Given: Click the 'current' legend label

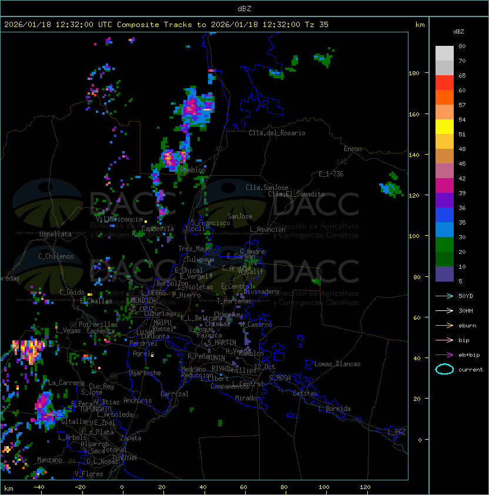Looking at the screenshot, I should click(471, 370).
